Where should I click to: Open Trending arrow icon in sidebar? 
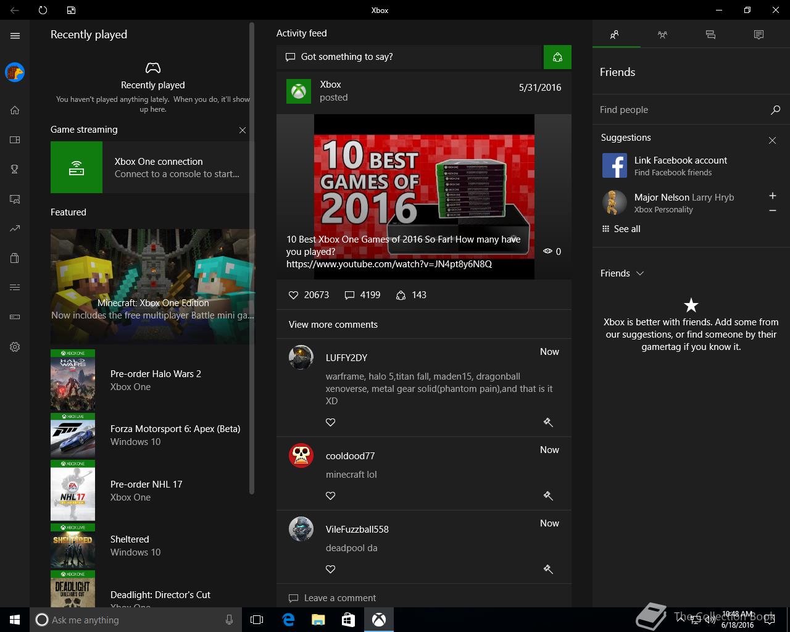(x=15, y=228)
